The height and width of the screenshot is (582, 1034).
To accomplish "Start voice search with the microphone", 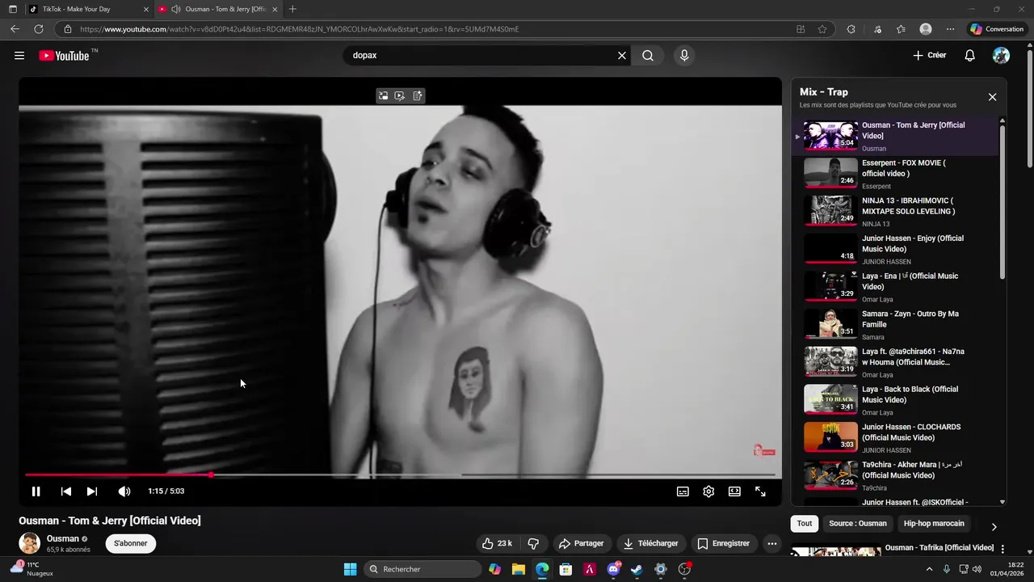I will pos(684,56).
